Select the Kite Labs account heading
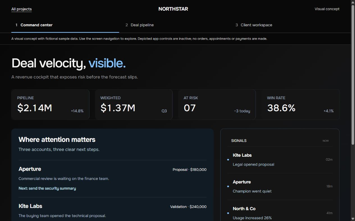355x221 pixels. pos(30,206)
